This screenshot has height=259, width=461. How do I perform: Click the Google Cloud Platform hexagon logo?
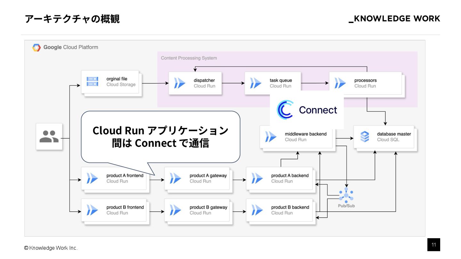(36, 48)
